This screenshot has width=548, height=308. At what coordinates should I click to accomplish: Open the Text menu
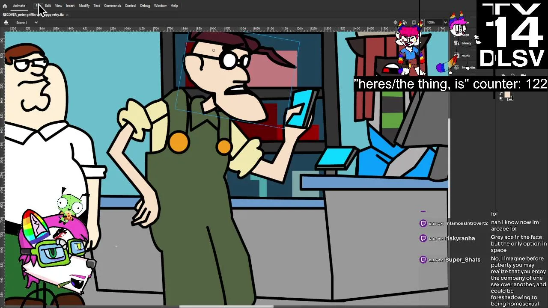tap(97, 6)
